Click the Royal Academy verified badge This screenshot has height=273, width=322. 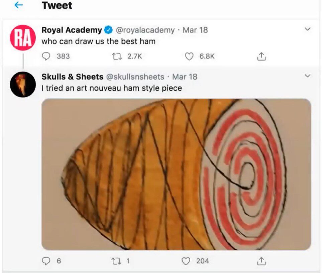point(108,30)
